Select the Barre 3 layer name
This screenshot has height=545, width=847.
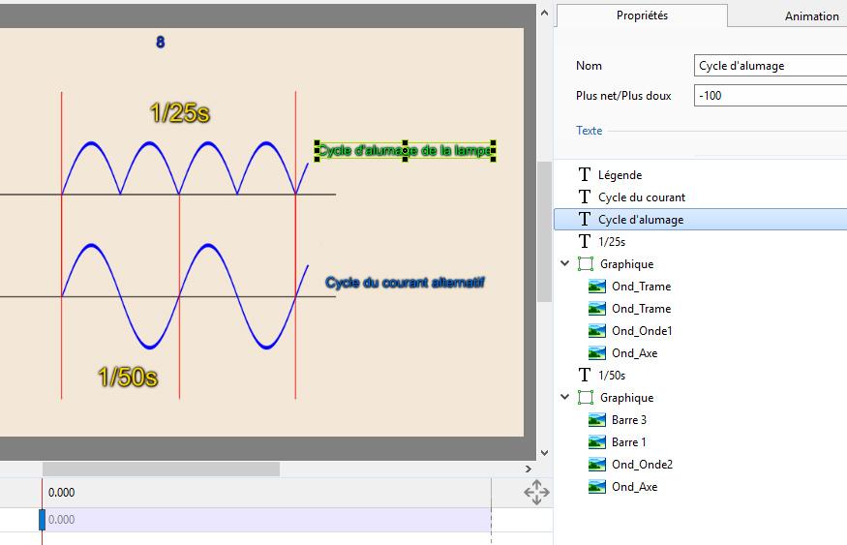point(629,420)
